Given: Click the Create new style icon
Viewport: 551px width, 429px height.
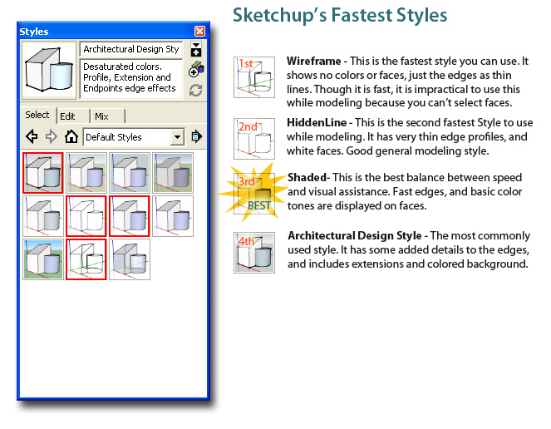Looking at the screenshot, I should click(x=196, y=69).
